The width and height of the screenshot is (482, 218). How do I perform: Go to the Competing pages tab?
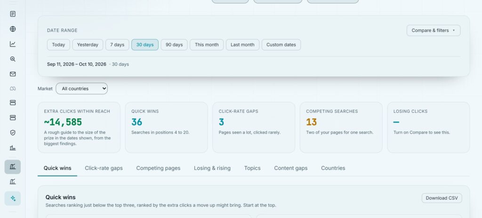pyautogui.click(x=158, y=168)
